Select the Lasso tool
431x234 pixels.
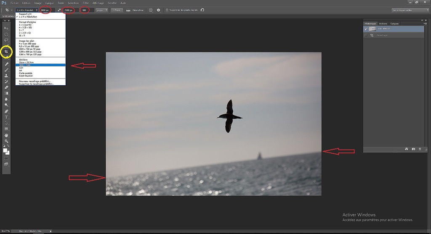6,40
